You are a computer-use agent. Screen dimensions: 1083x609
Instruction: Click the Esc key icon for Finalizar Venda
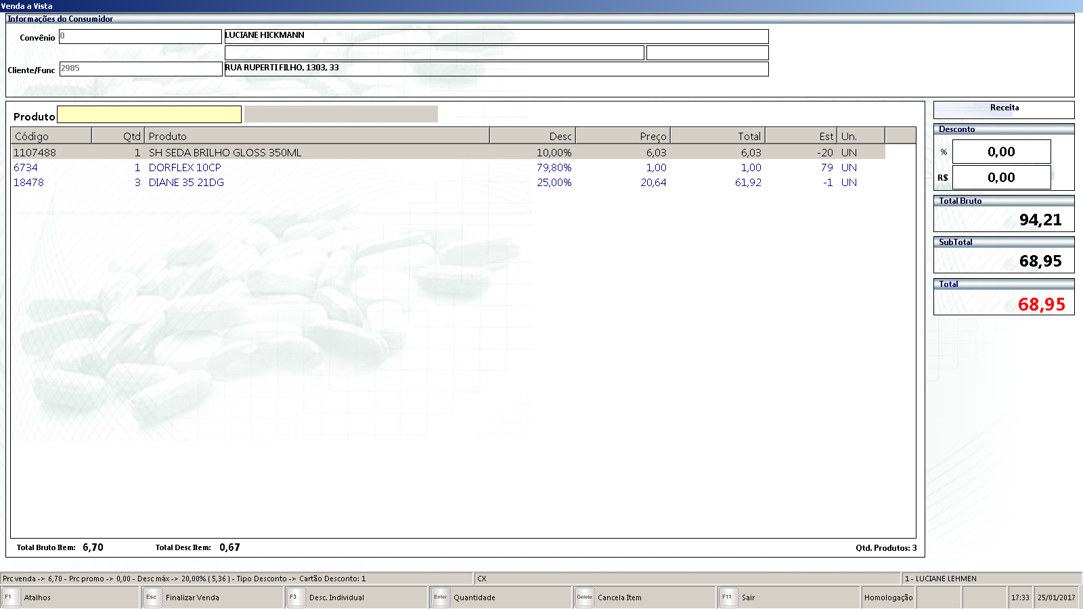[152, 597]
